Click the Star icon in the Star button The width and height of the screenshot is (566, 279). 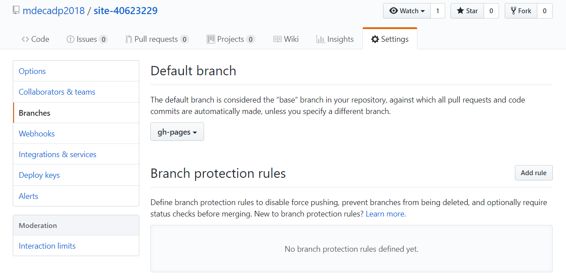[460, 11]
